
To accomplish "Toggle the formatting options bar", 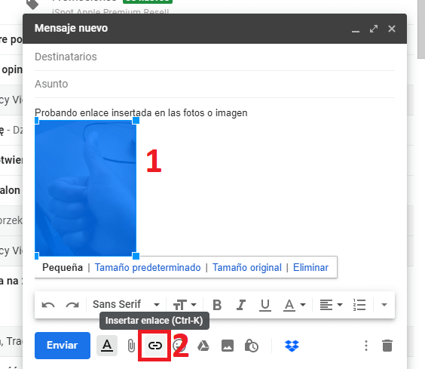I will pyautogui.click(x=107, y=346).
